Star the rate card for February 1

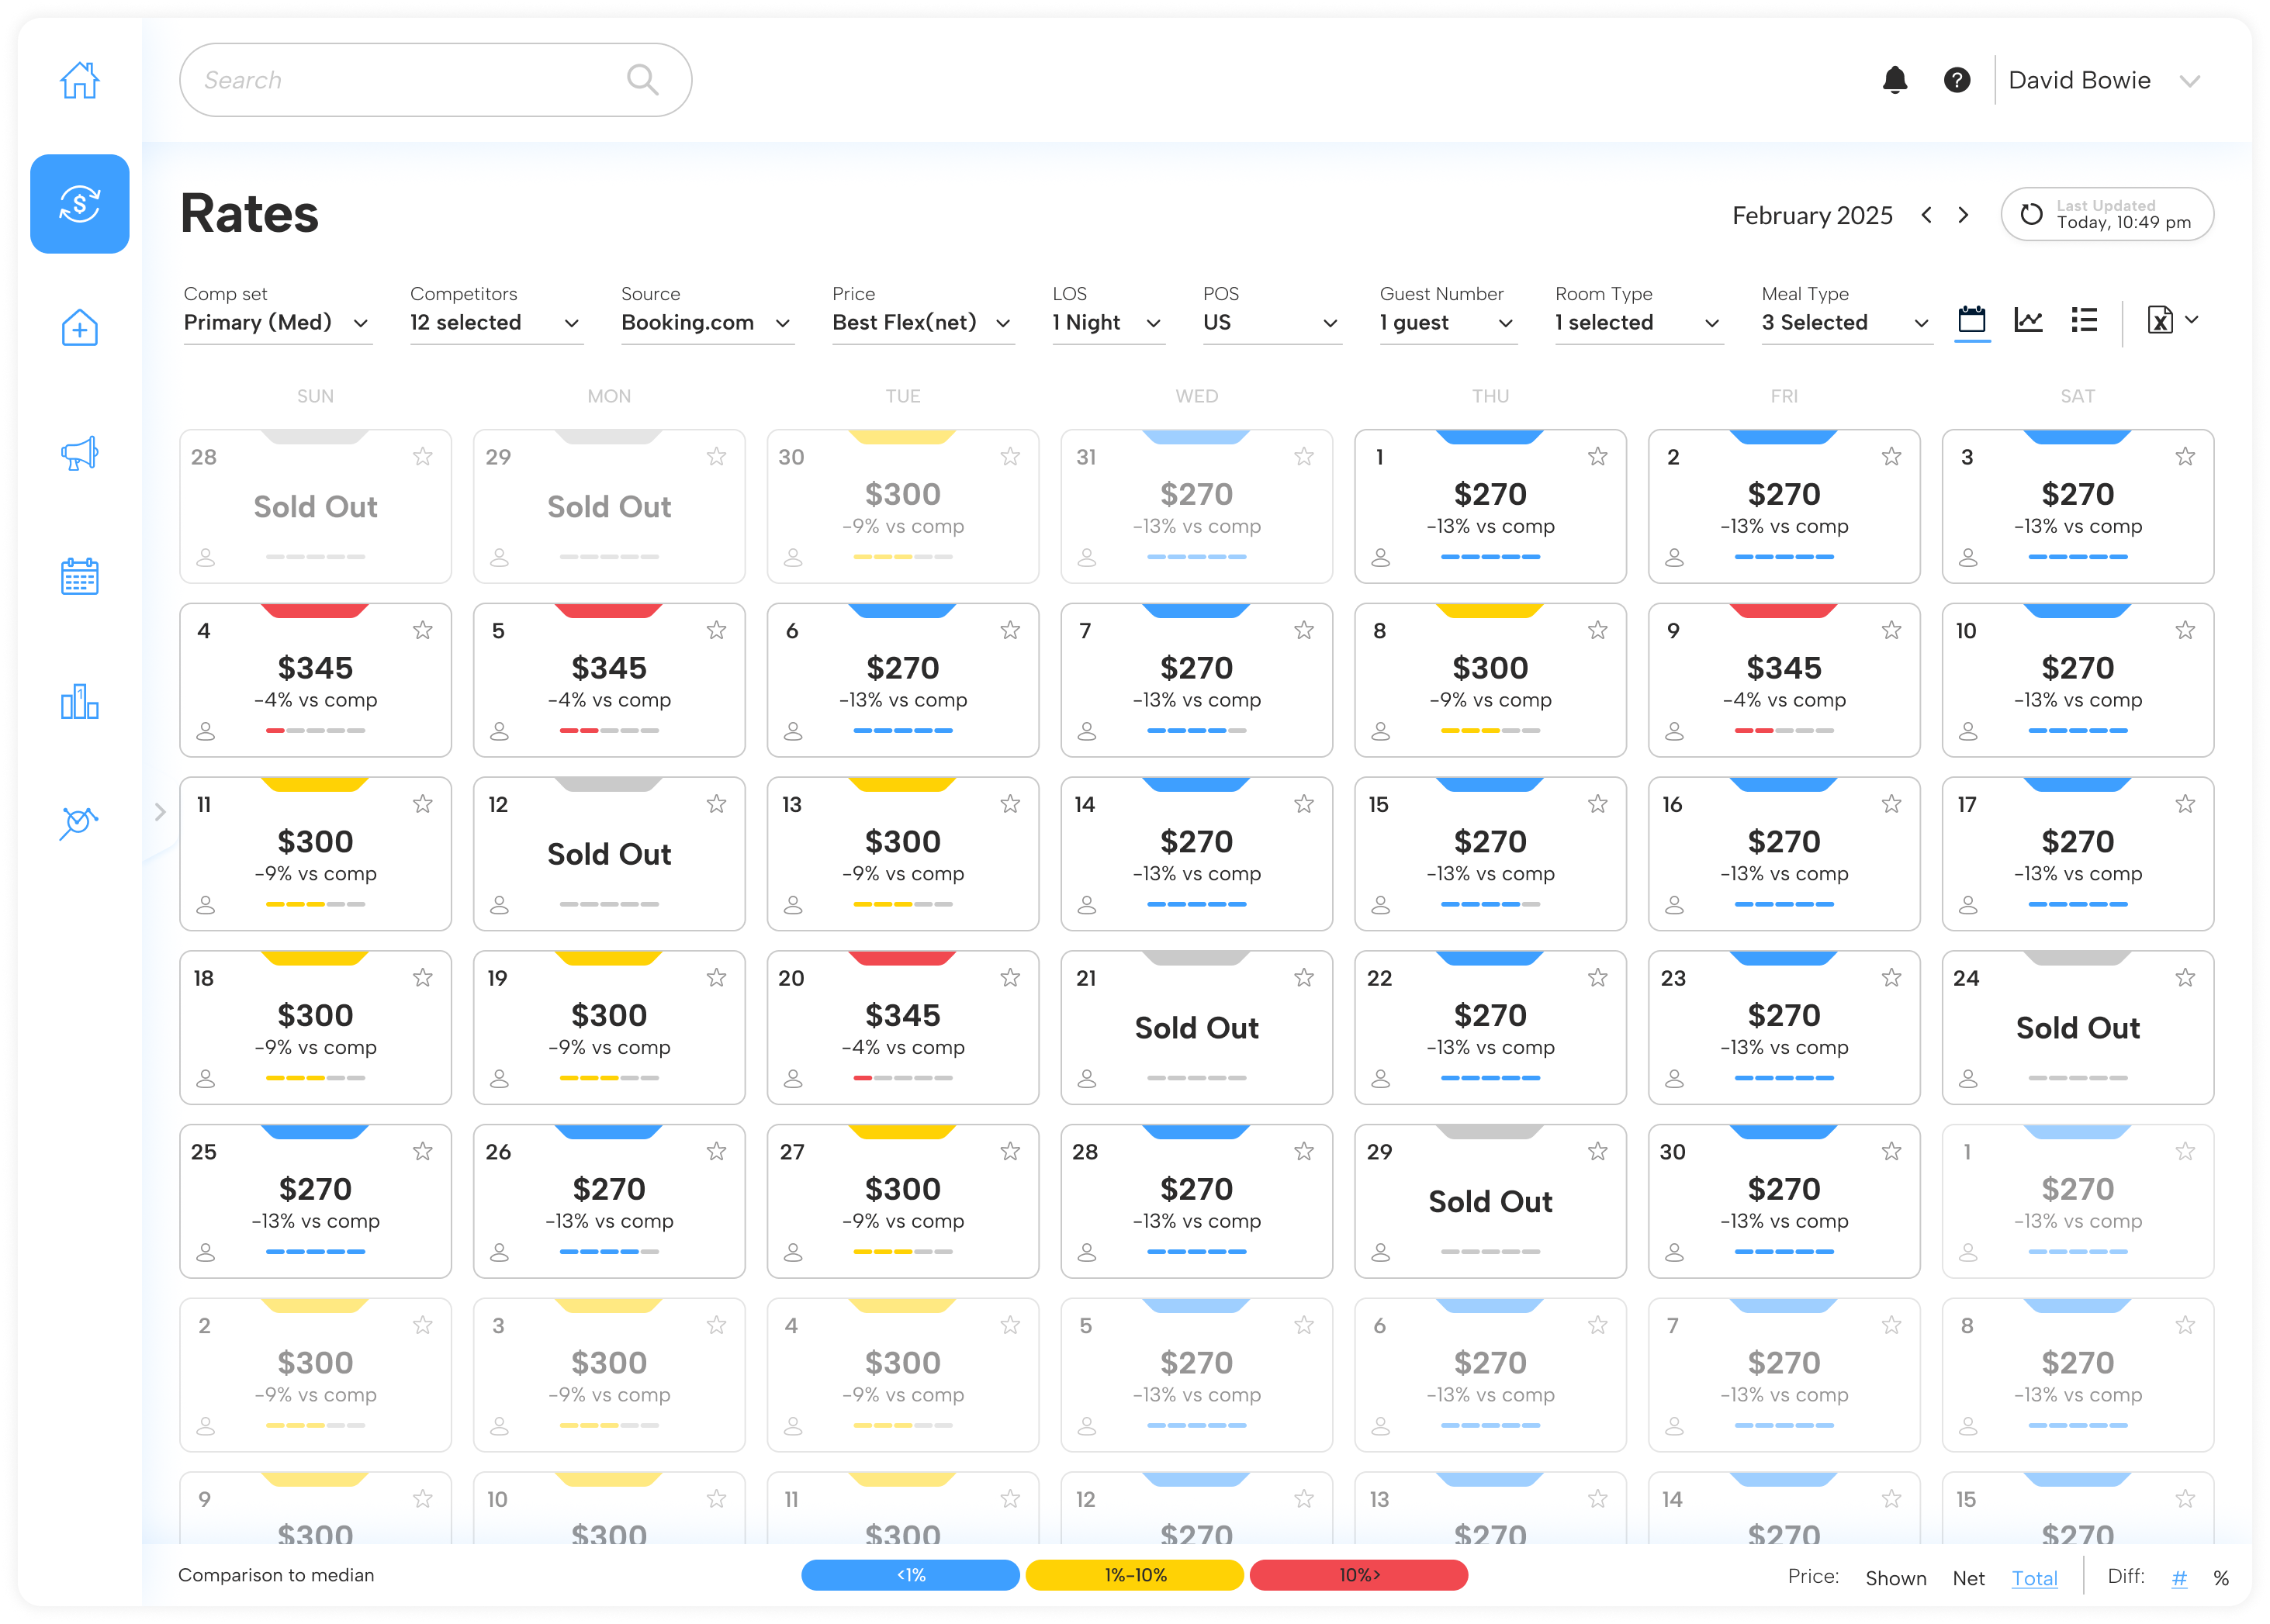coord(1597,456)
